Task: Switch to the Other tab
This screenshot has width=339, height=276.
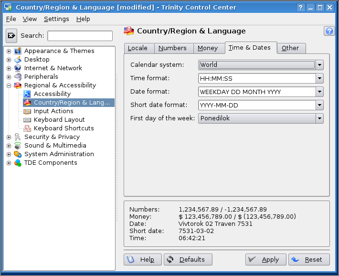Action: tap(290, 48)
